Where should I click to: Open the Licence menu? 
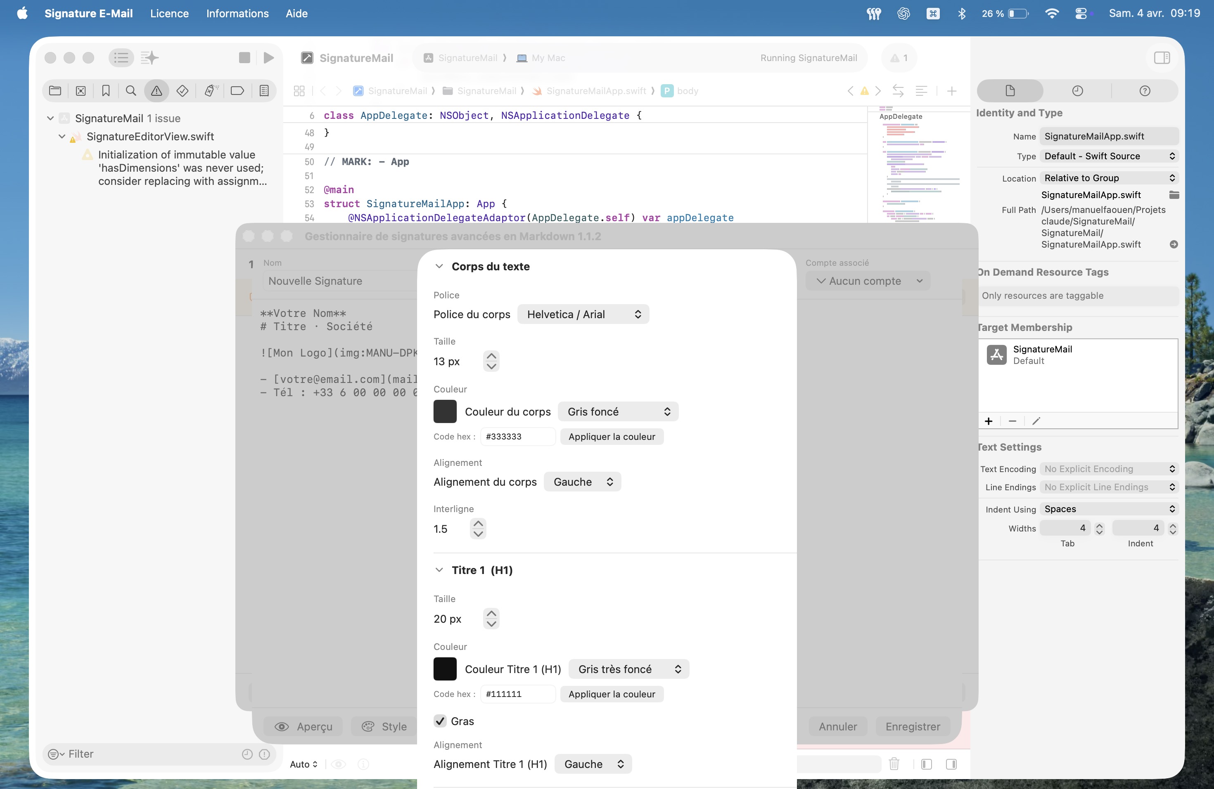pos(169,14)
